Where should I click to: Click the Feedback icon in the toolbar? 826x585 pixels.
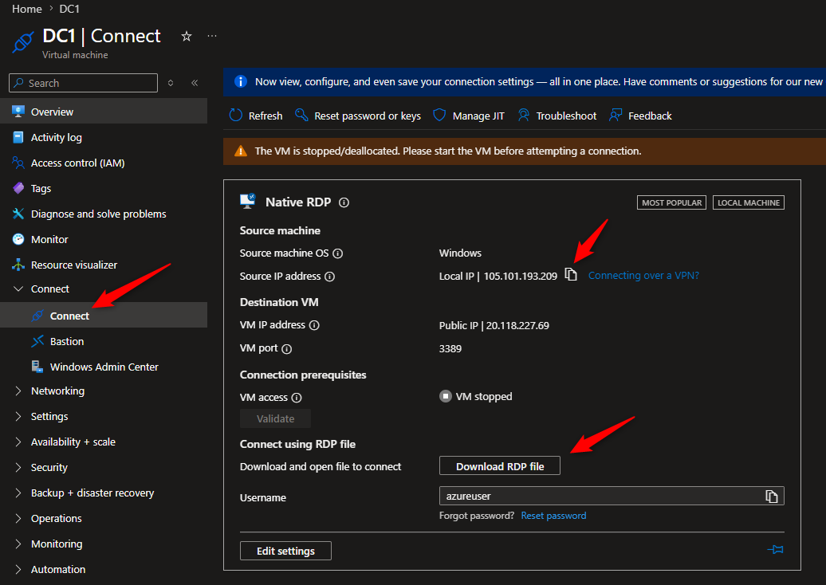(616, 116)
